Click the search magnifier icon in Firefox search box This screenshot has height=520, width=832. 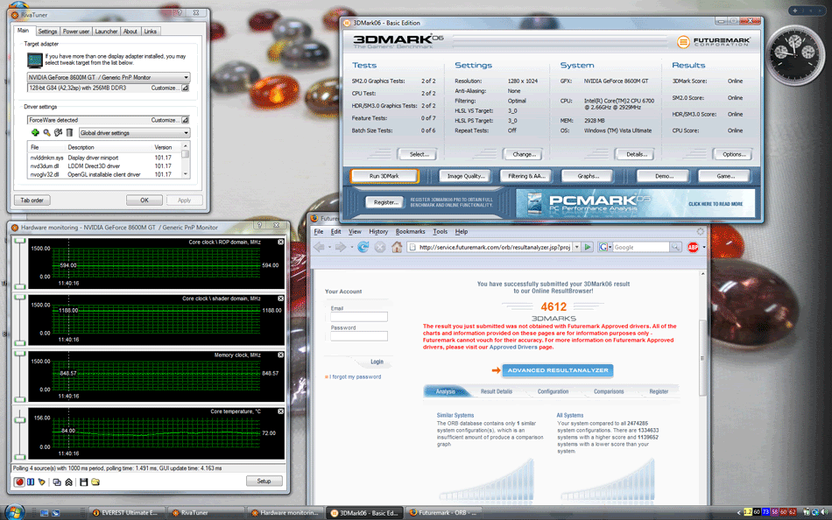coord(675,247)
